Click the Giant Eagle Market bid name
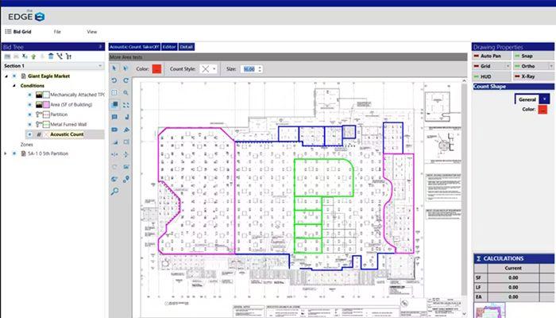556x318 pixels. click(x=48, y=76)
